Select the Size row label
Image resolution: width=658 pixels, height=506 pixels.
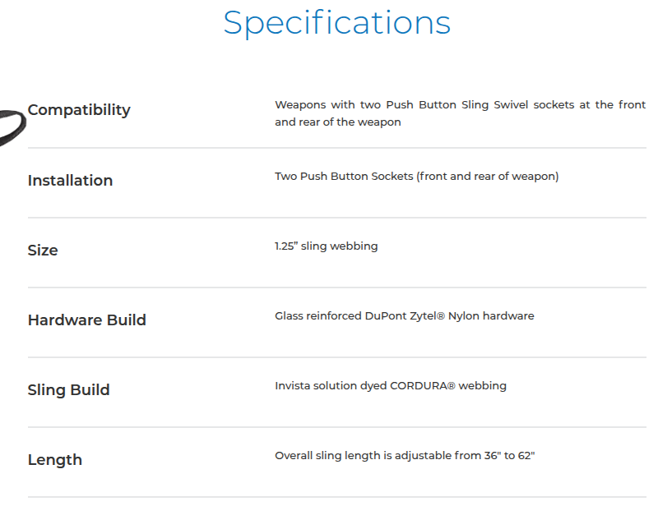(x=43, y=251)
